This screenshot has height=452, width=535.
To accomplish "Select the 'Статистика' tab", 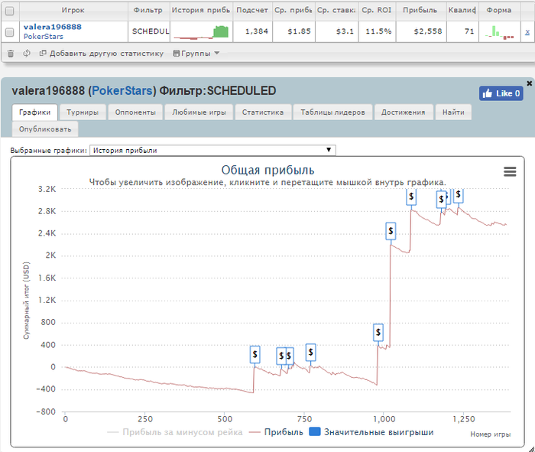I will click(x=263, y=112).
